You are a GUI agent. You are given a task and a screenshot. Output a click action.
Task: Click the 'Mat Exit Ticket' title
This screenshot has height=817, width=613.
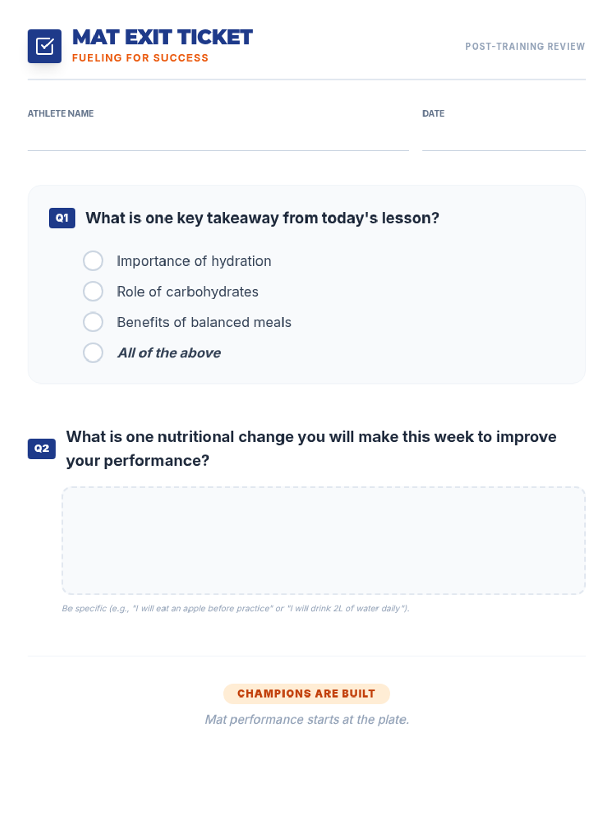(x=162, y=37)
